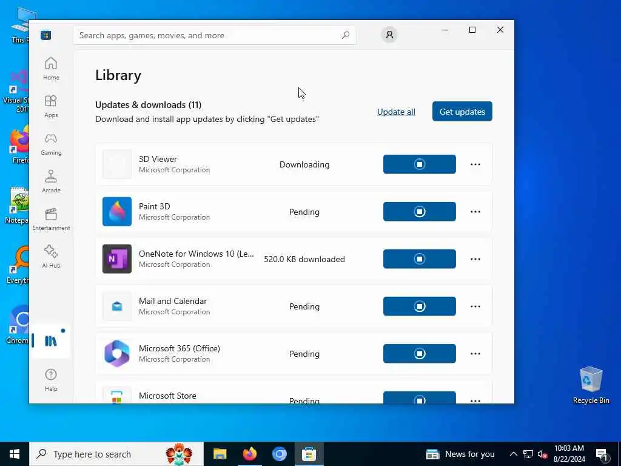Open Help in the Store sidebar
This screenshot has height=466, width=621.
(x=51, y=380)
